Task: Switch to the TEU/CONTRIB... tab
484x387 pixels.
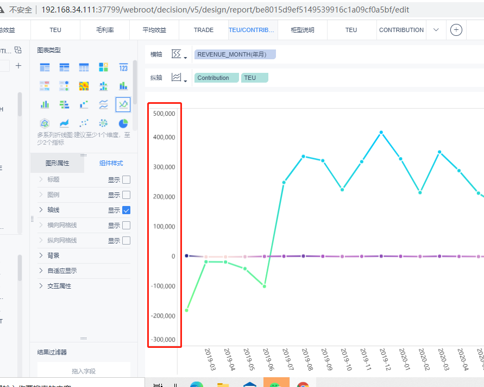Action: [253, 30]
